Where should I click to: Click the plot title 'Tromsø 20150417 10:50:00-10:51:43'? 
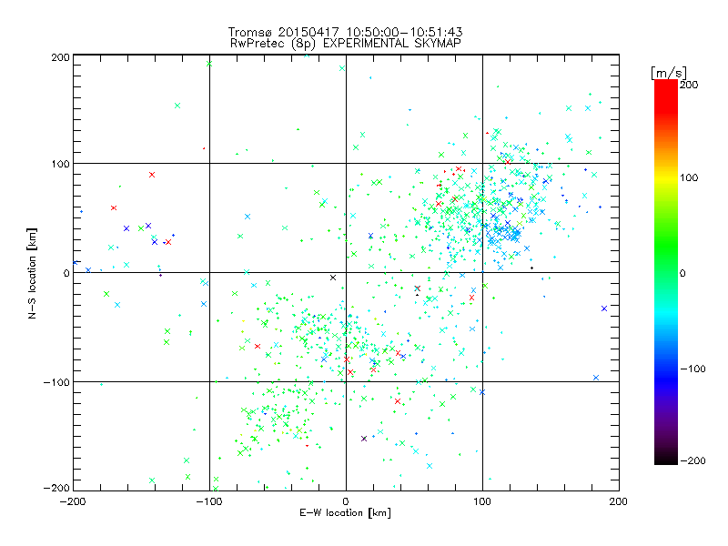click(x=345, y=32)
